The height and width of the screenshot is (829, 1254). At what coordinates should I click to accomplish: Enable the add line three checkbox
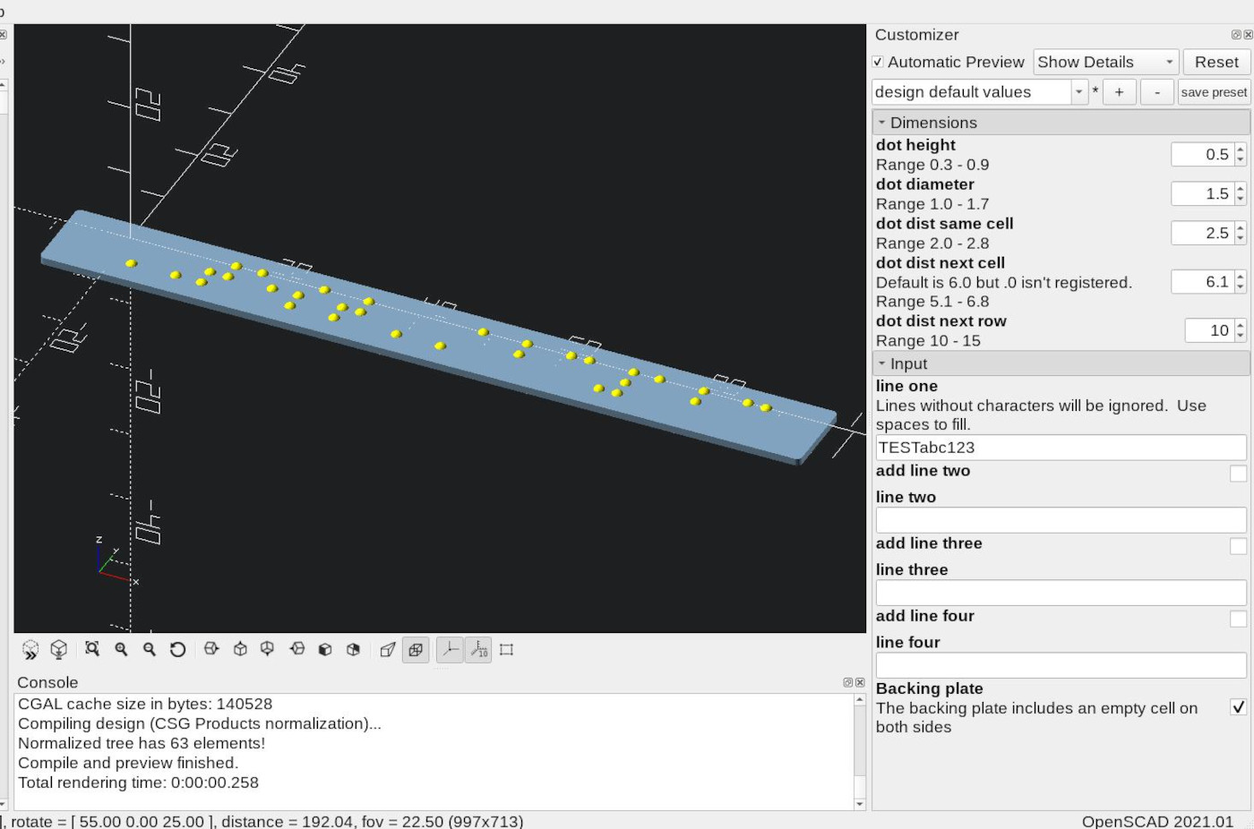pyautogui.click(x=1237, y=546)
